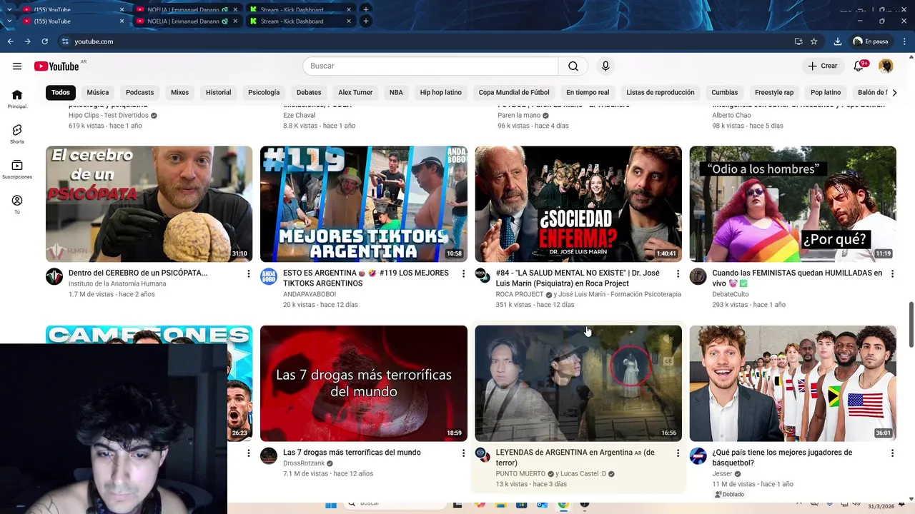
Task: Select the Música filter chip
Action: pos(98,92)
